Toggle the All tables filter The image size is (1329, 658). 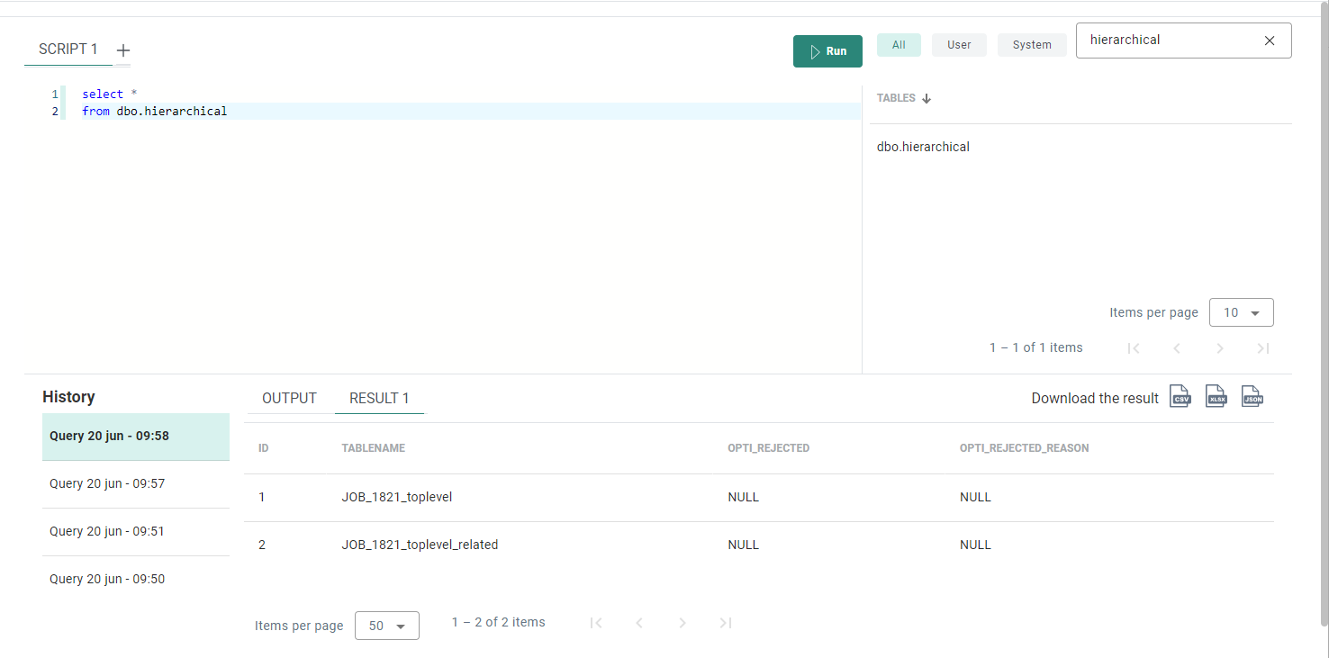(899, 45)
